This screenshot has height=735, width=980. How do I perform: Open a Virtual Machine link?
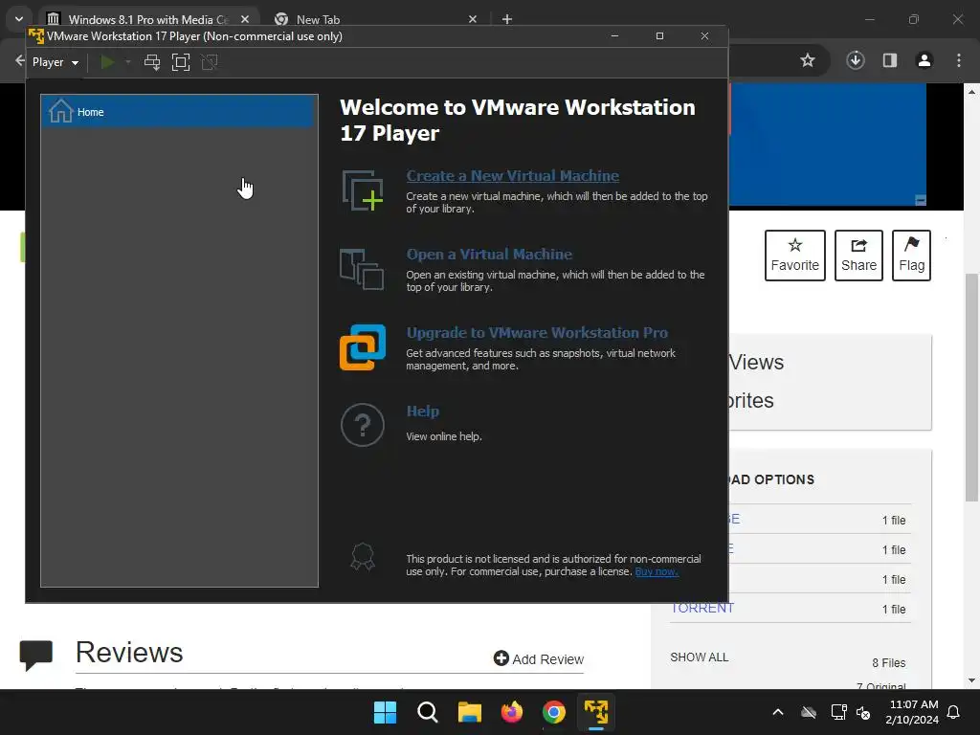489,255
